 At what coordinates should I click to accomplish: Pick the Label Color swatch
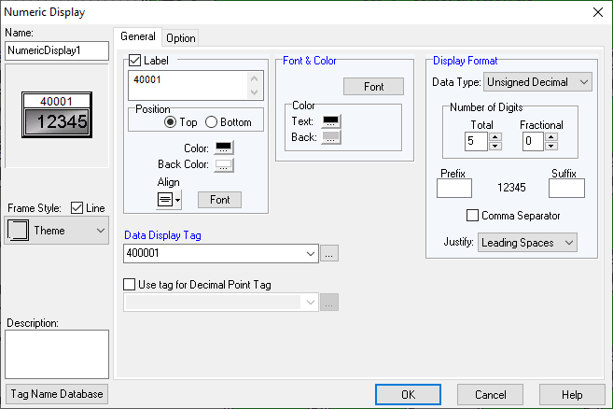point(224,148)
